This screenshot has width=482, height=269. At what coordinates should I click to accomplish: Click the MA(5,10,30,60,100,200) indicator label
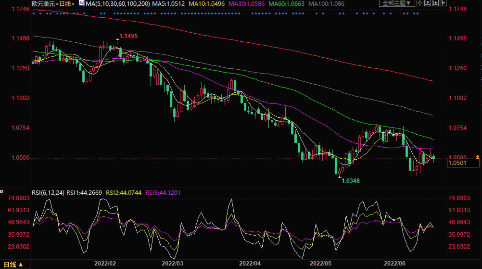118,4
